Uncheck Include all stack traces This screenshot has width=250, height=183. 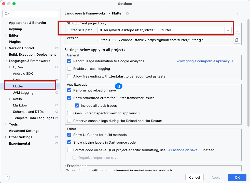[77, 106]
